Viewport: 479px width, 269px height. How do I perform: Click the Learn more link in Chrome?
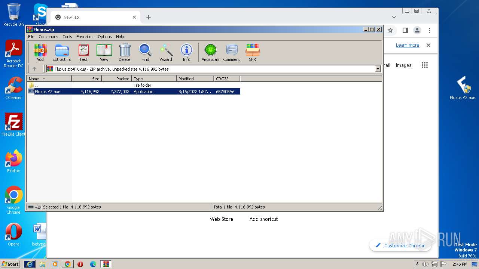(408, 45)
